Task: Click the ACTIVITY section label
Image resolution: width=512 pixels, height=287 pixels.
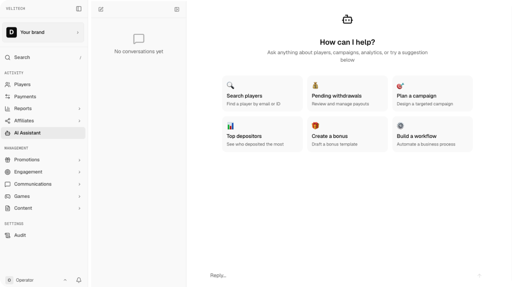Action: 14,73
